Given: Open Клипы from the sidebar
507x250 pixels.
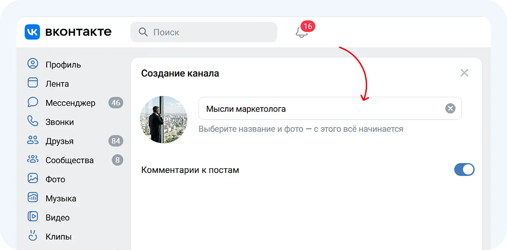Looking at the screenshot, I should coord(58,237).
